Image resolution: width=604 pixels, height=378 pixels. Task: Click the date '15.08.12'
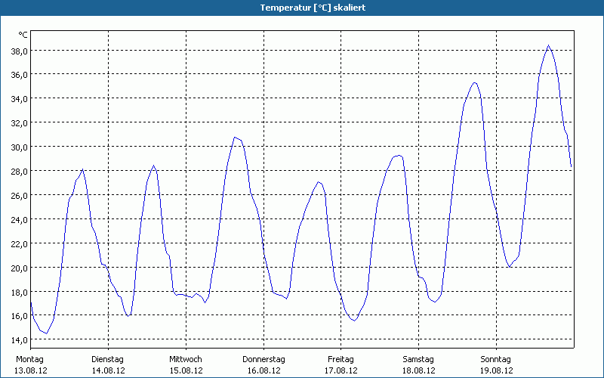pyautogui.click(x=186, y=370)
